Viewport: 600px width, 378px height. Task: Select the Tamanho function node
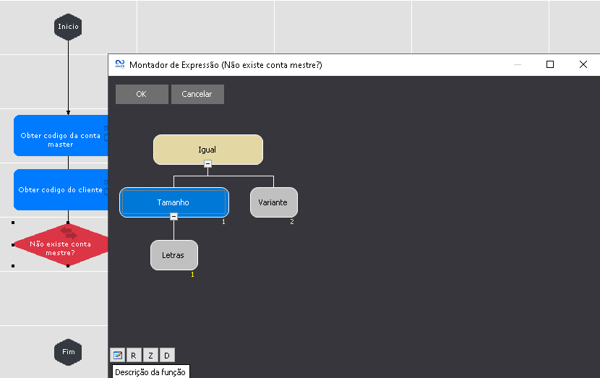click(173, 202)
